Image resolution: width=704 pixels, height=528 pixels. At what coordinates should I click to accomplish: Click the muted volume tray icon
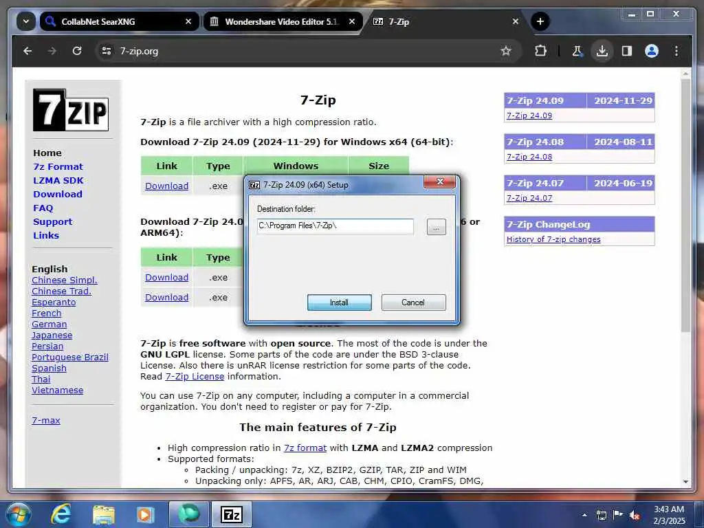pos(634,515)
